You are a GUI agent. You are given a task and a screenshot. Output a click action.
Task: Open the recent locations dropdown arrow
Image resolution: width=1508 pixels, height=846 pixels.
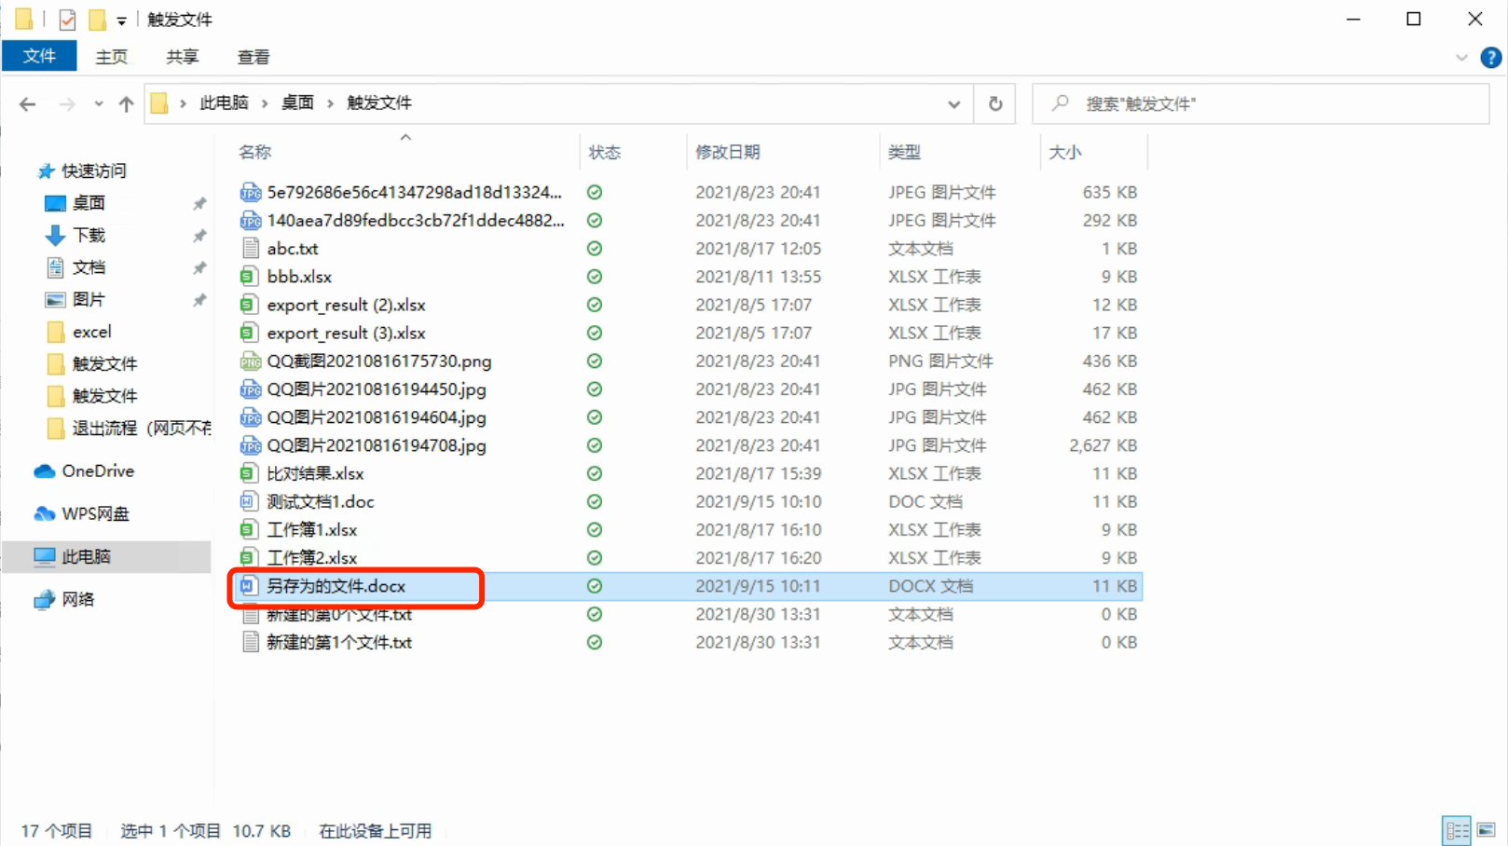(98, 103)
